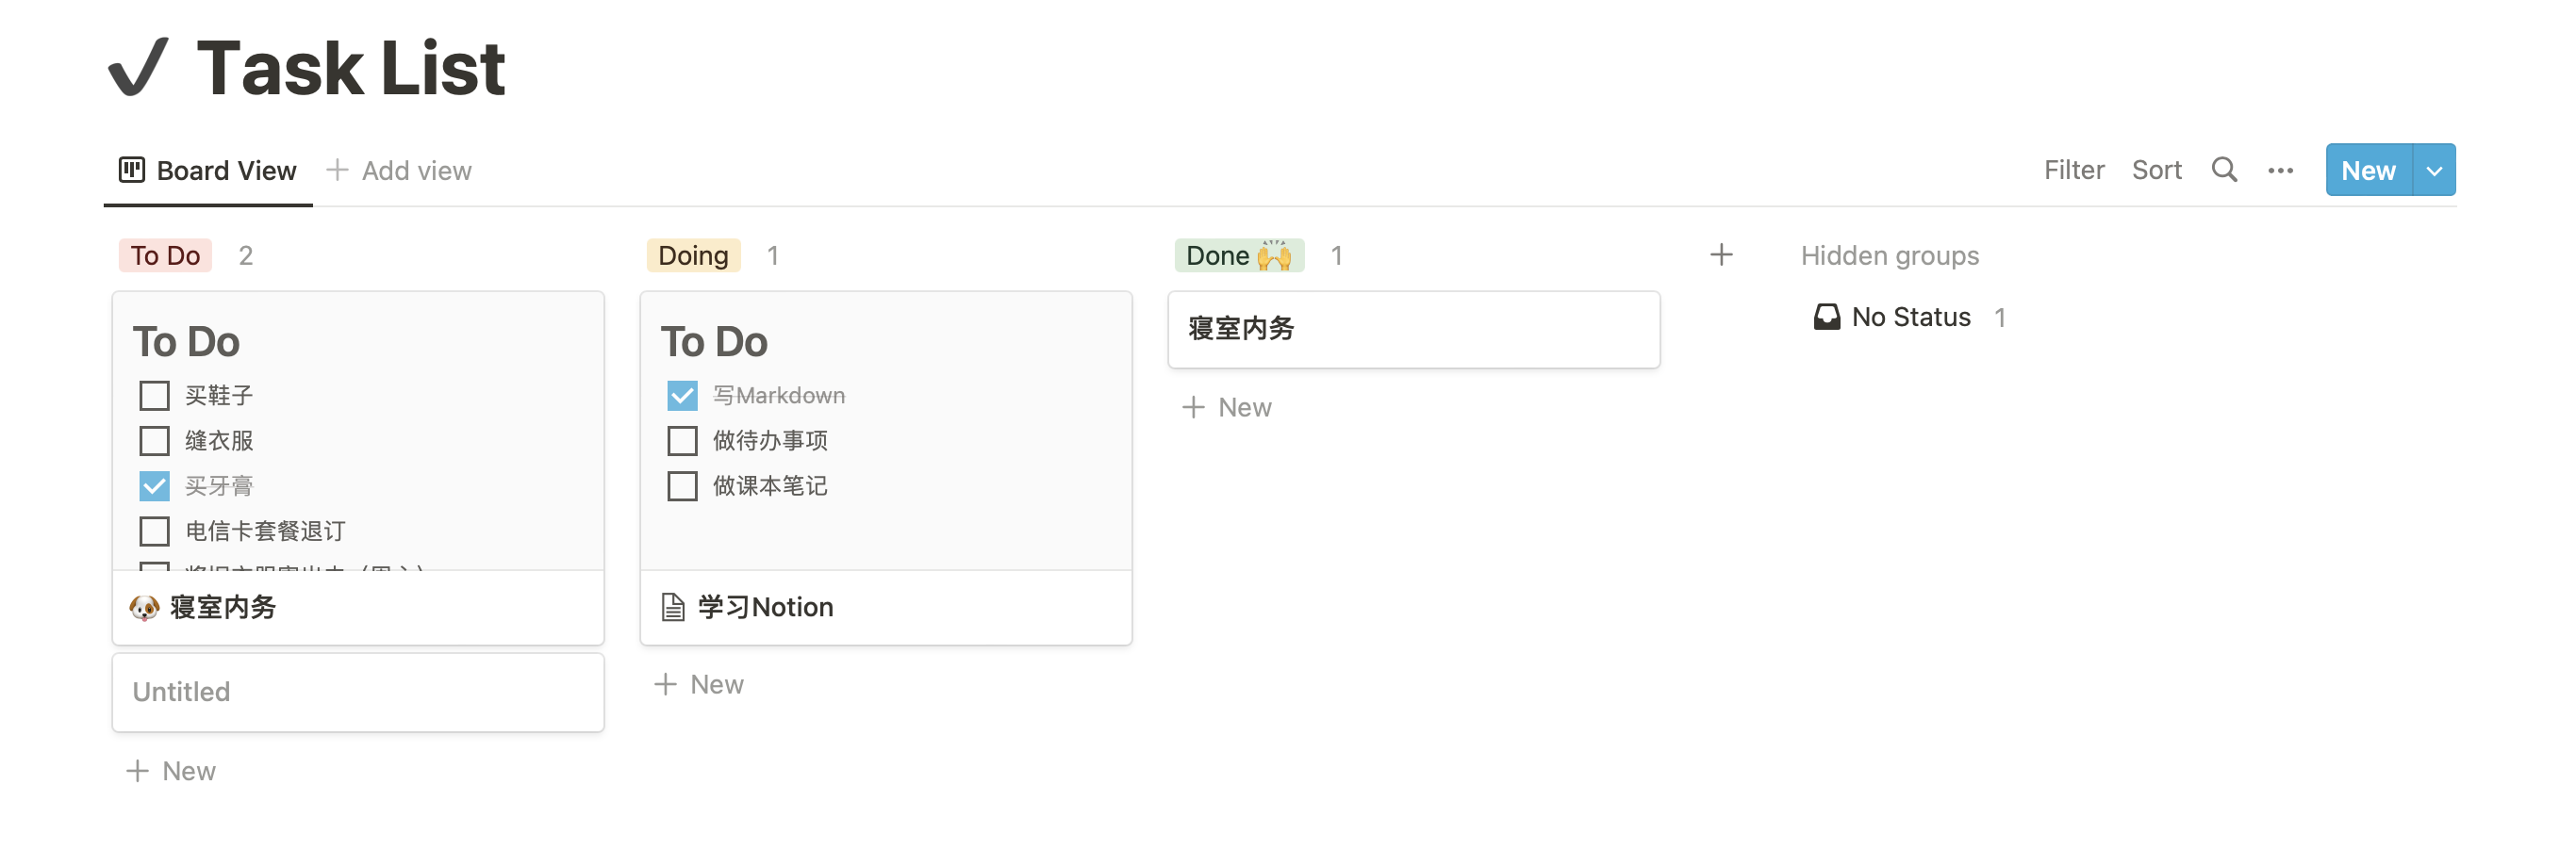Click Add view to create a view

coord(399,171)
